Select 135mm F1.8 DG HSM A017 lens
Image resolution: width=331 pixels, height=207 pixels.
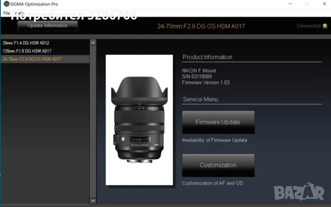pyautogui.click(x=45, y=51)
